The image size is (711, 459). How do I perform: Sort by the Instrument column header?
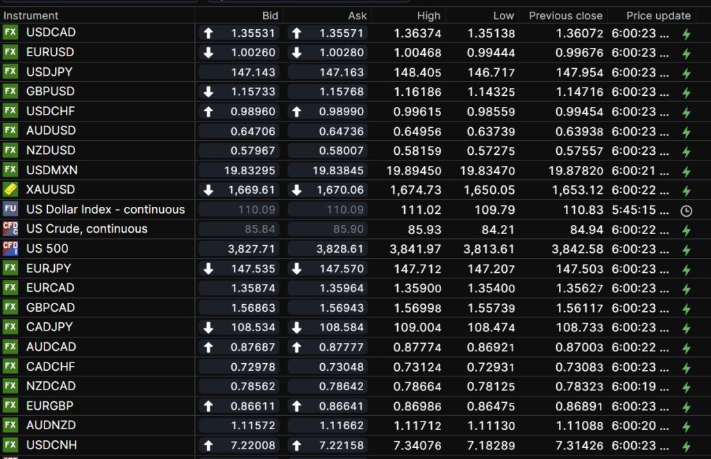[x=31, y=15]
